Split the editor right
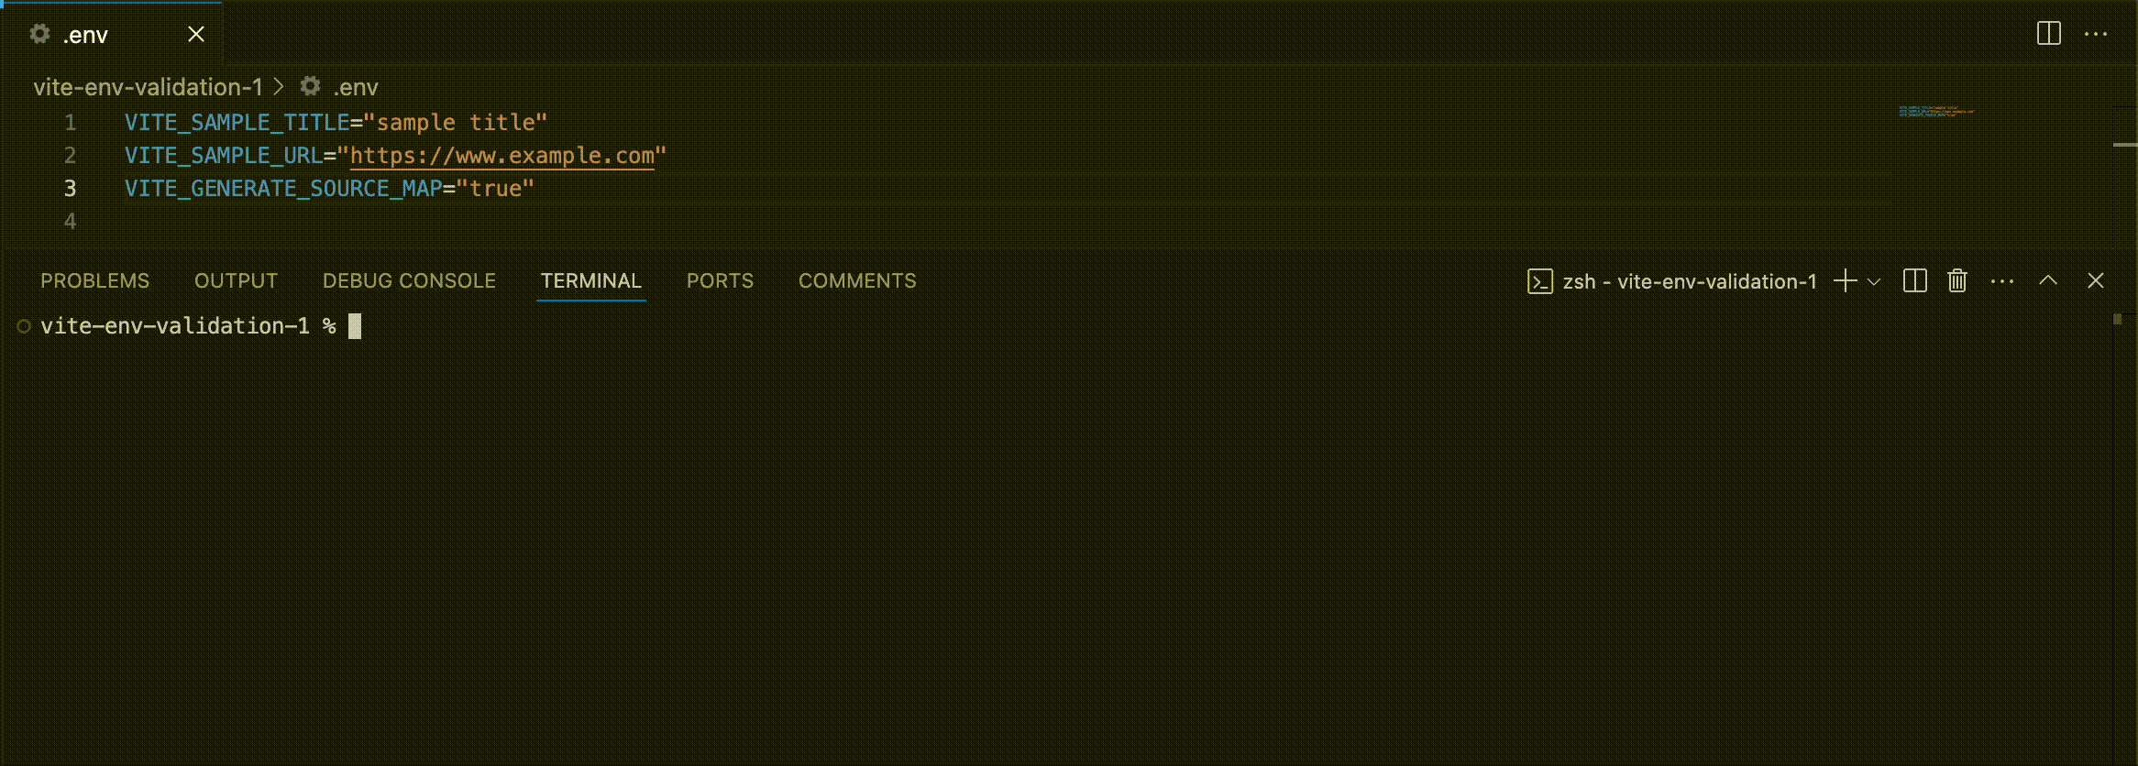The width and height of the screenshot is (2138, 766). 2048,34
